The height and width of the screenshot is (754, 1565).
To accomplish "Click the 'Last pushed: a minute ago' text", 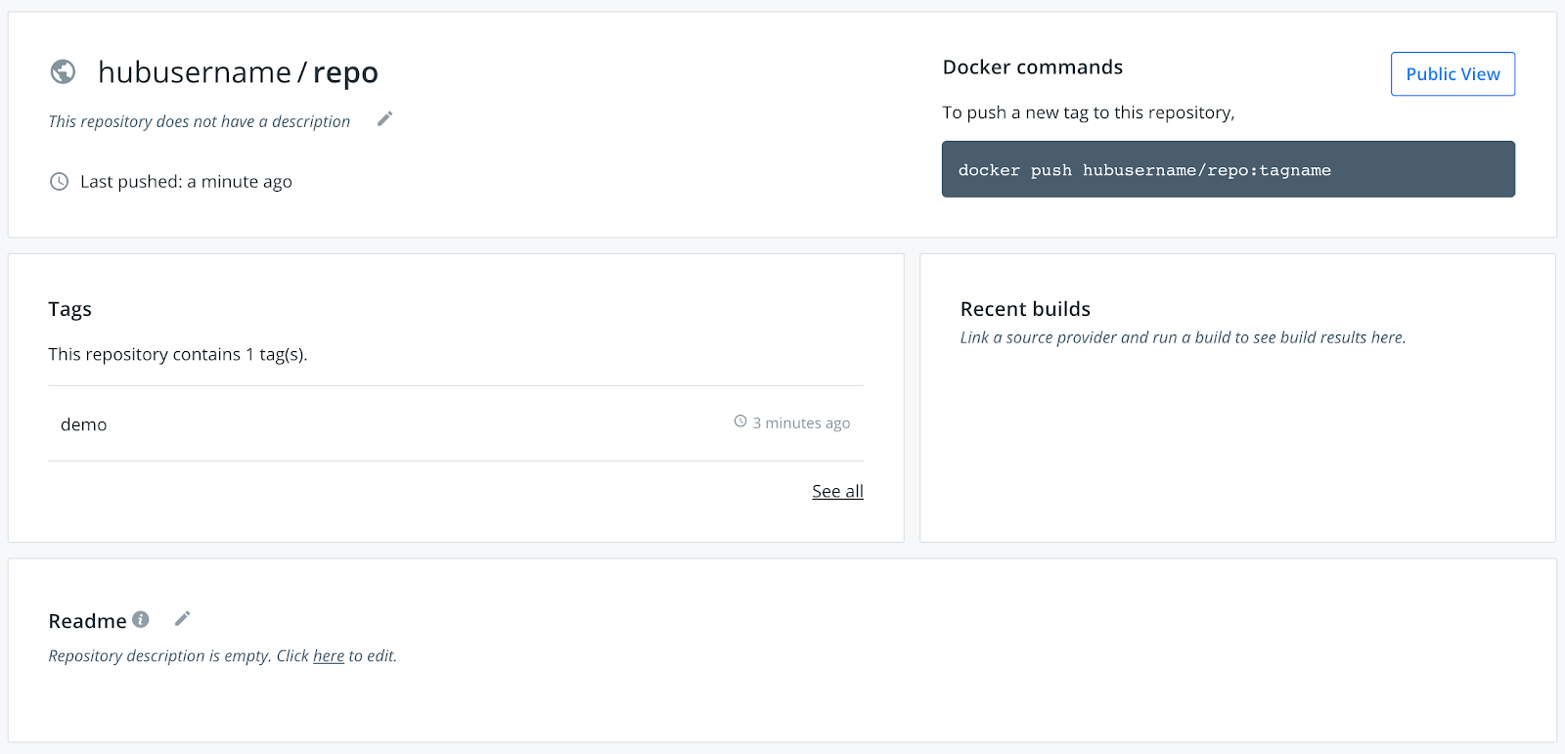I will tap(186, 182).
